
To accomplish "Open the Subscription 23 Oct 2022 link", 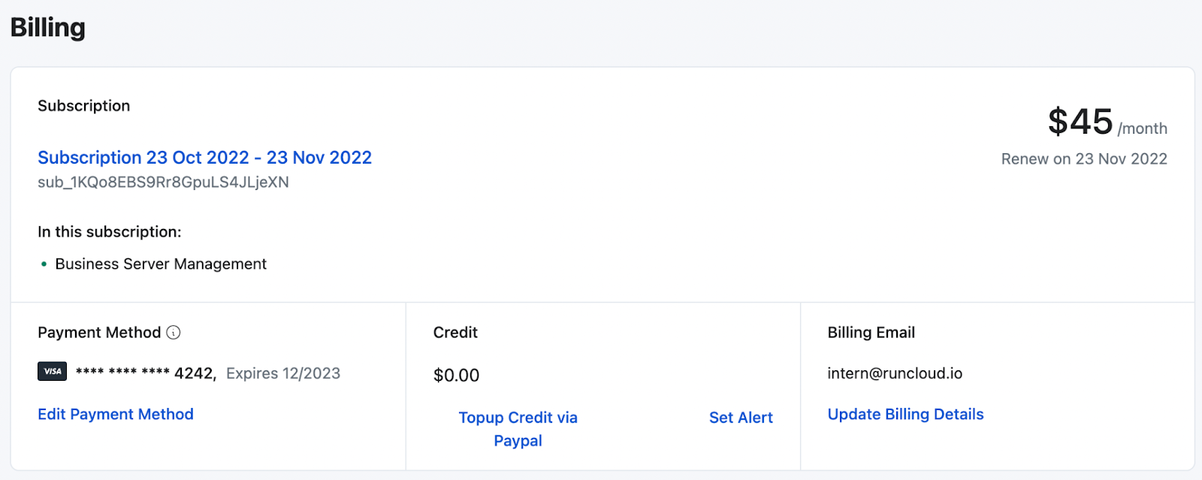I will (x=204, y=158).
